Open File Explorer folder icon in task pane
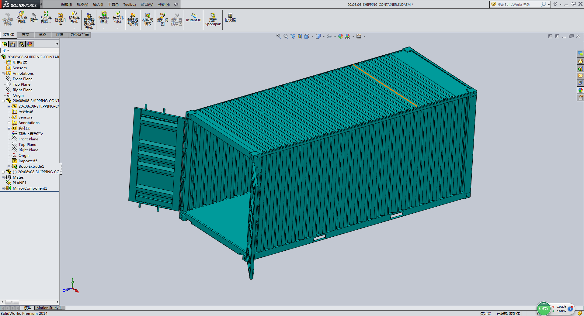 click(x=580, y=76)
